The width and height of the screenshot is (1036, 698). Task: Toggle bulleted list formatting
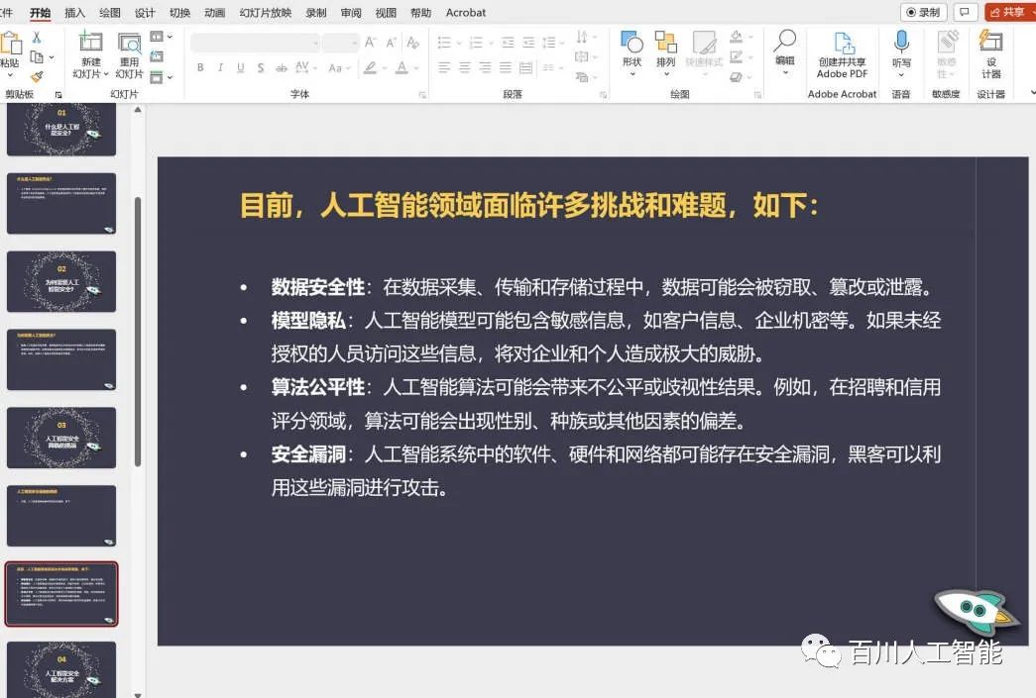tap(445, 44)
